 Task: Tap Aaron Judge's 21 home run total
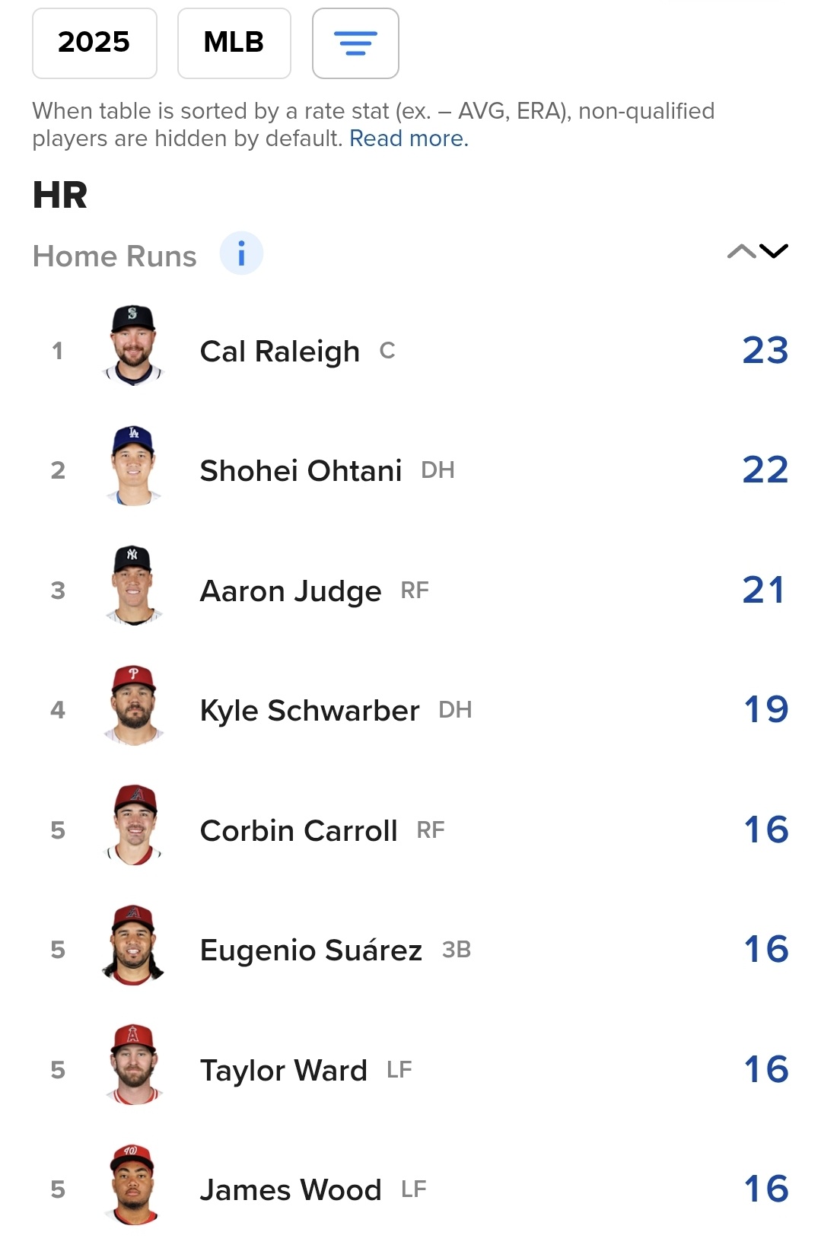pos(764,591)
